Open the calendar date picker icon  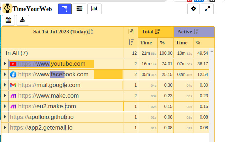pyautogui.click(x=8, y=20)
